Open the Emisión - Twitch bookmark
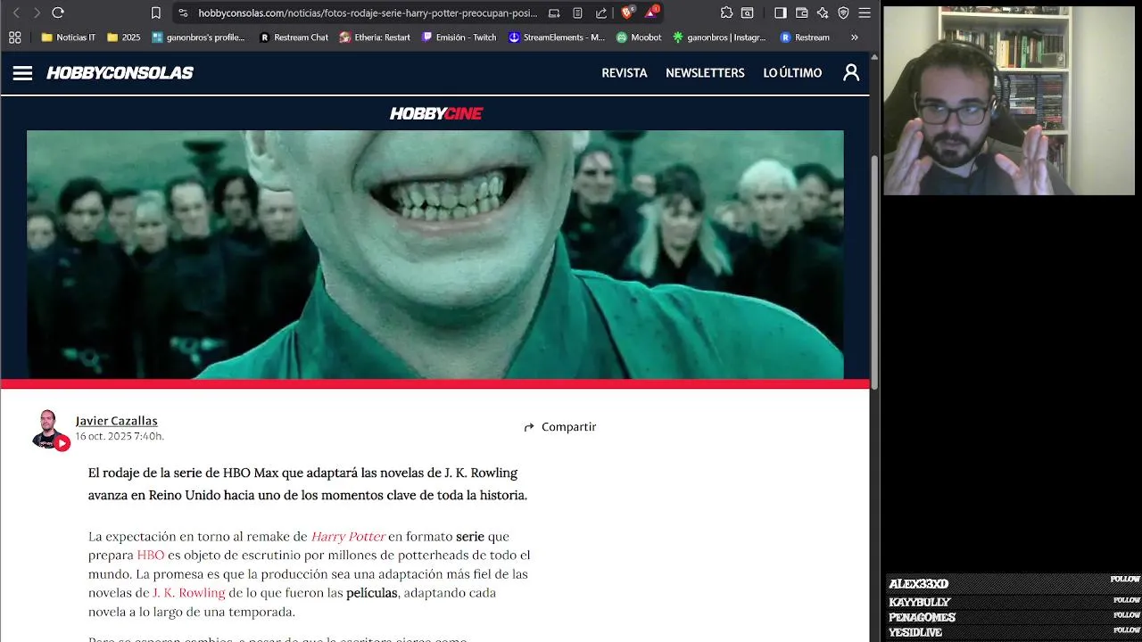The image size is (1142, 642). click(459, 37)
